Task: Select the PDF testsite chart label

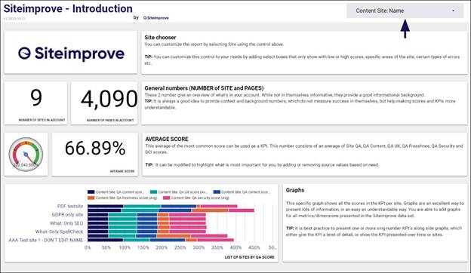Action: tap(70, 206)
